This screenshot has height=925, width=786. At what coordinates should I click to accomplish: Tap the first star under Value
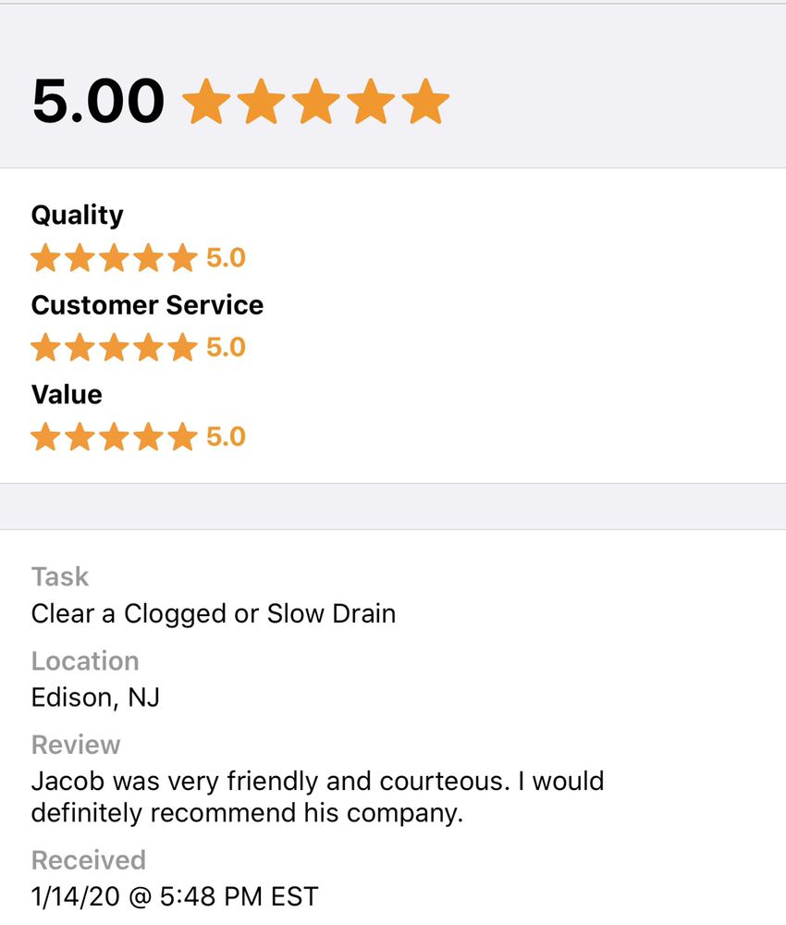[x=45, y=437]
